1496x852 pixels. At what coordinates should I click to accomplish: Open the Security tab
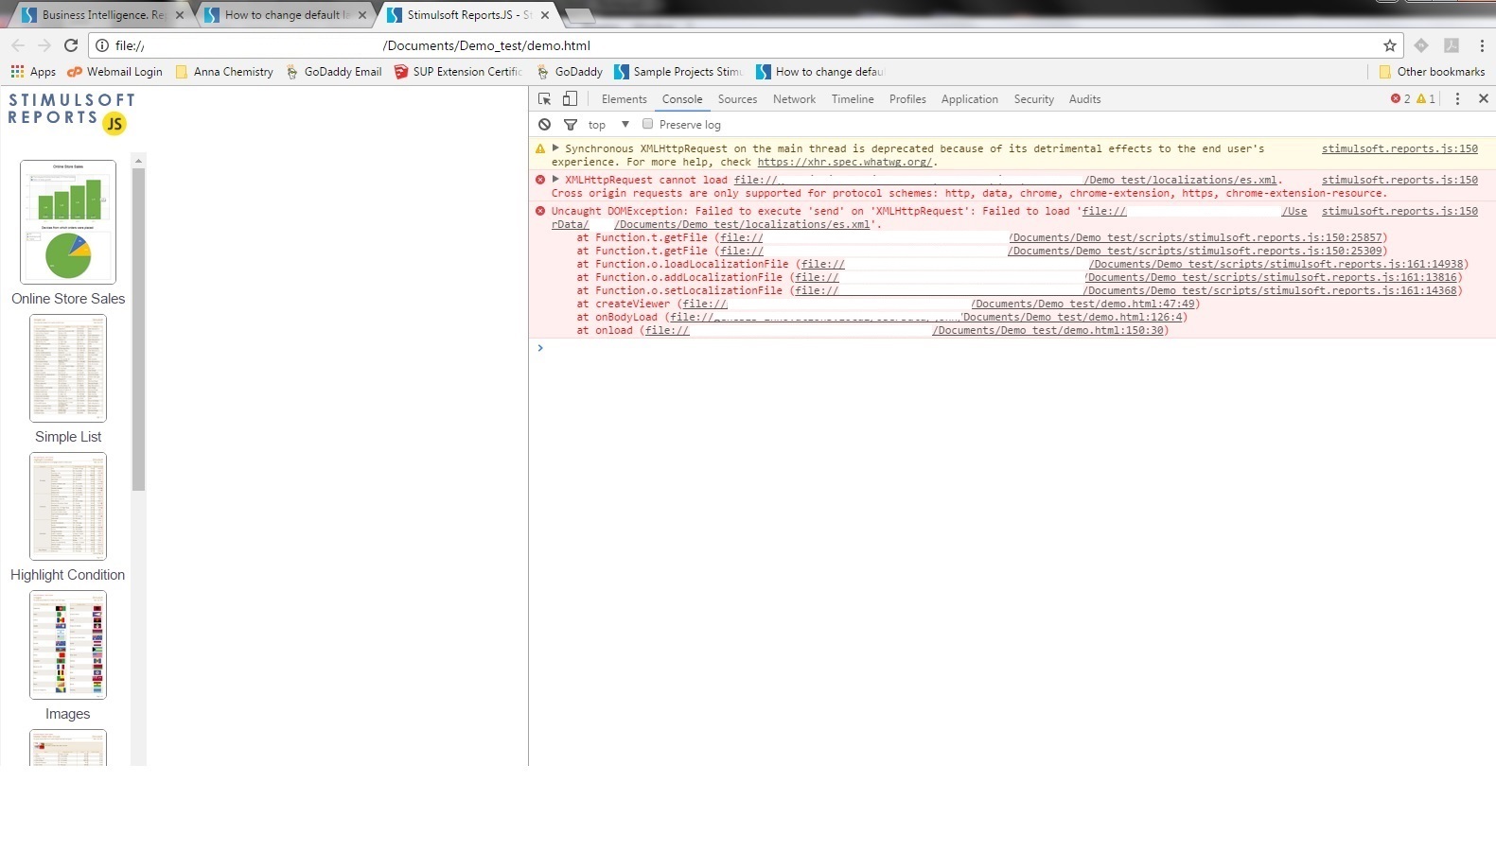[x=1033, y=98]
